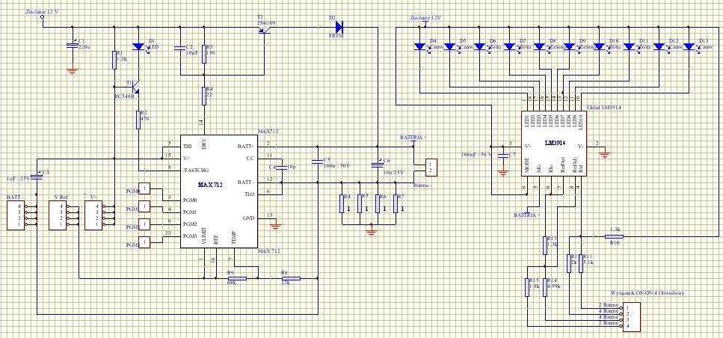
Task: Select the D4 LED in the bar graph row
Action: 419,47
